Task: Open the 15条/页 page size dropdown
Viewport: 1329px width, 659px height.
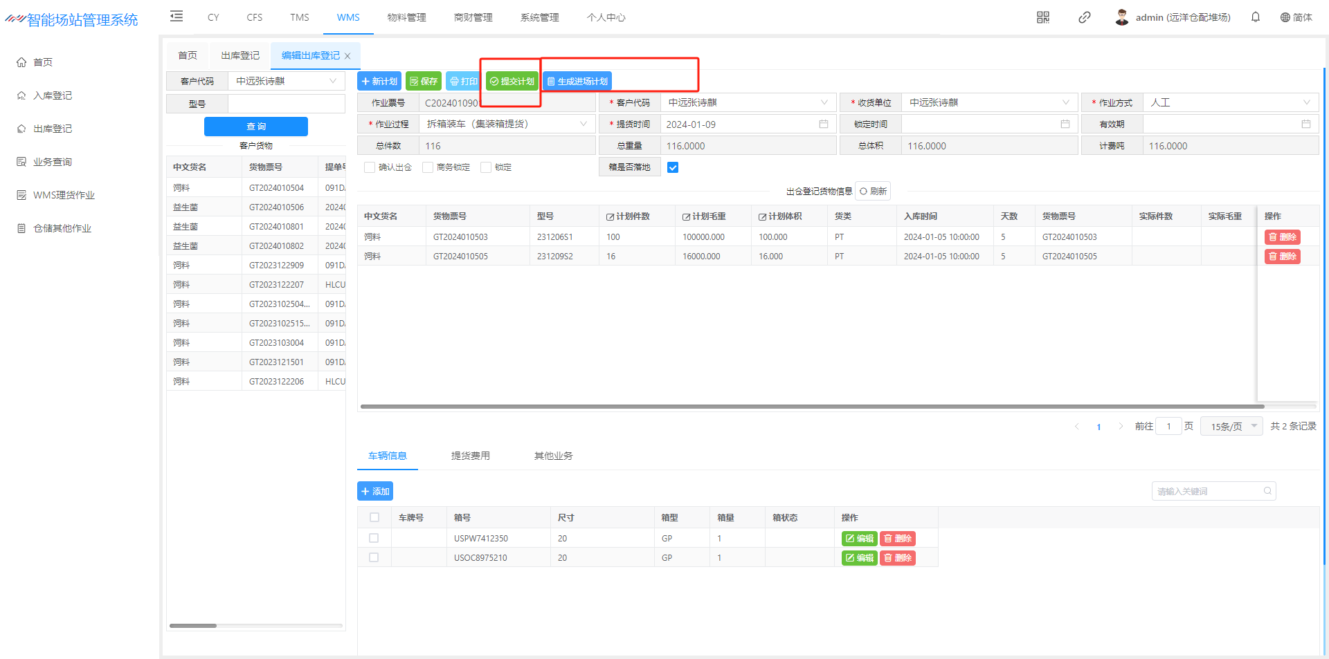Action: 1232,427
